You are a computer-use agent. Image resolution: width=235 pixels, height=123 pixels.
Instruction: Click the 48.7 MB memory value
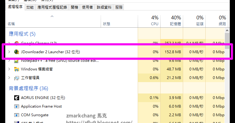click(x=174, y=69)
